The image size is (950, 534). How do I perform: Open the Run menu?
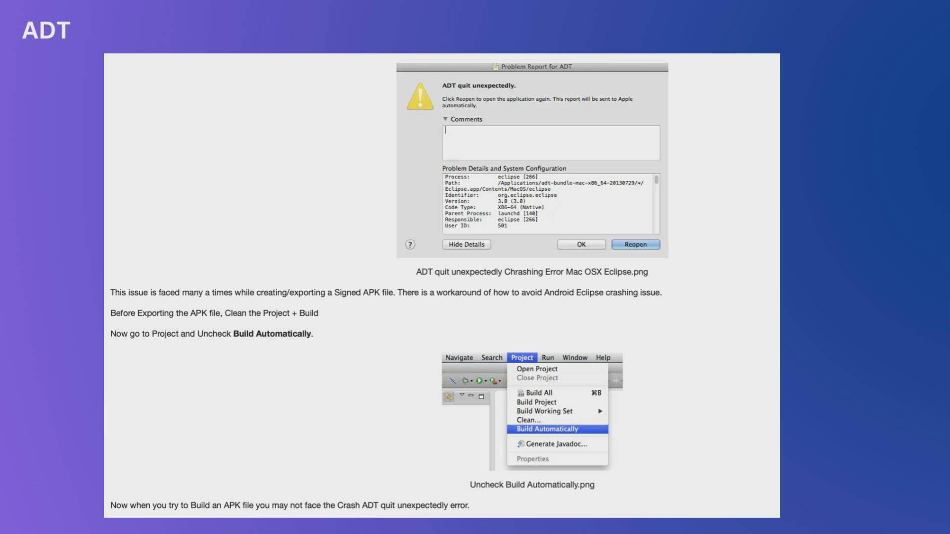coord(548,357)
